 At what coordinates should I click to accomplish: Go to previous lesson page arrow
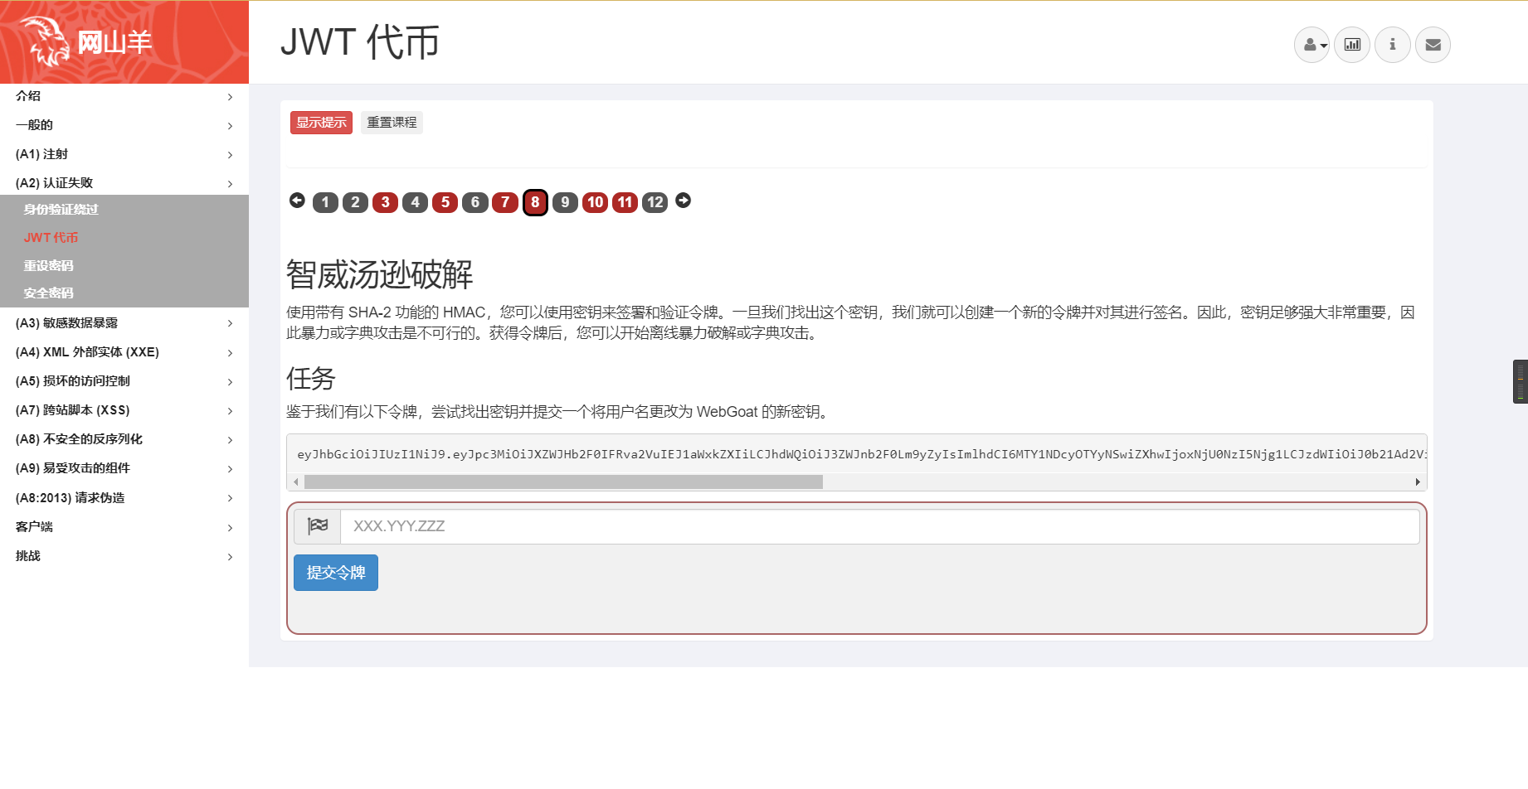tap(297, 201)
